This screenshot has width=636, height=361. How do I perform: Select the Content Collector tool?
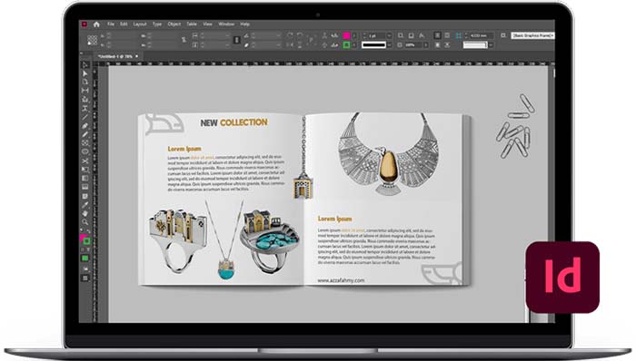click(84, 100)
